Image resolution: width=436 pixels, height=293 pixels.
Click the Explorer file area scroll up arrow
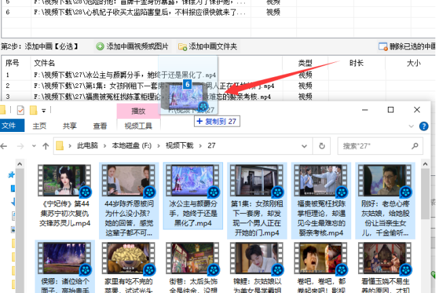(x=425, y=164)
